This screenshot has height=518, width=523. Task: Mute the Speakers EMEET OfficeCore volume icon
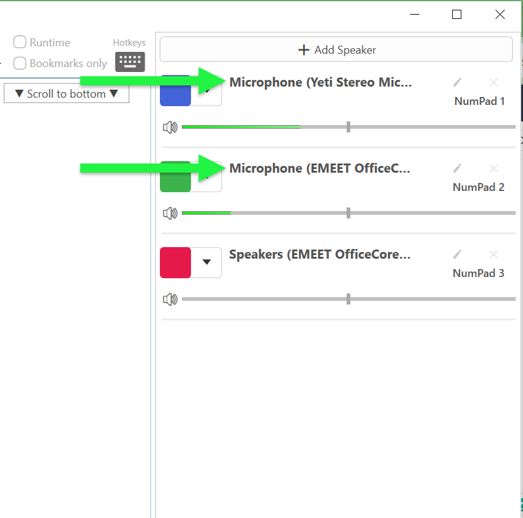[x=170, y=299]
